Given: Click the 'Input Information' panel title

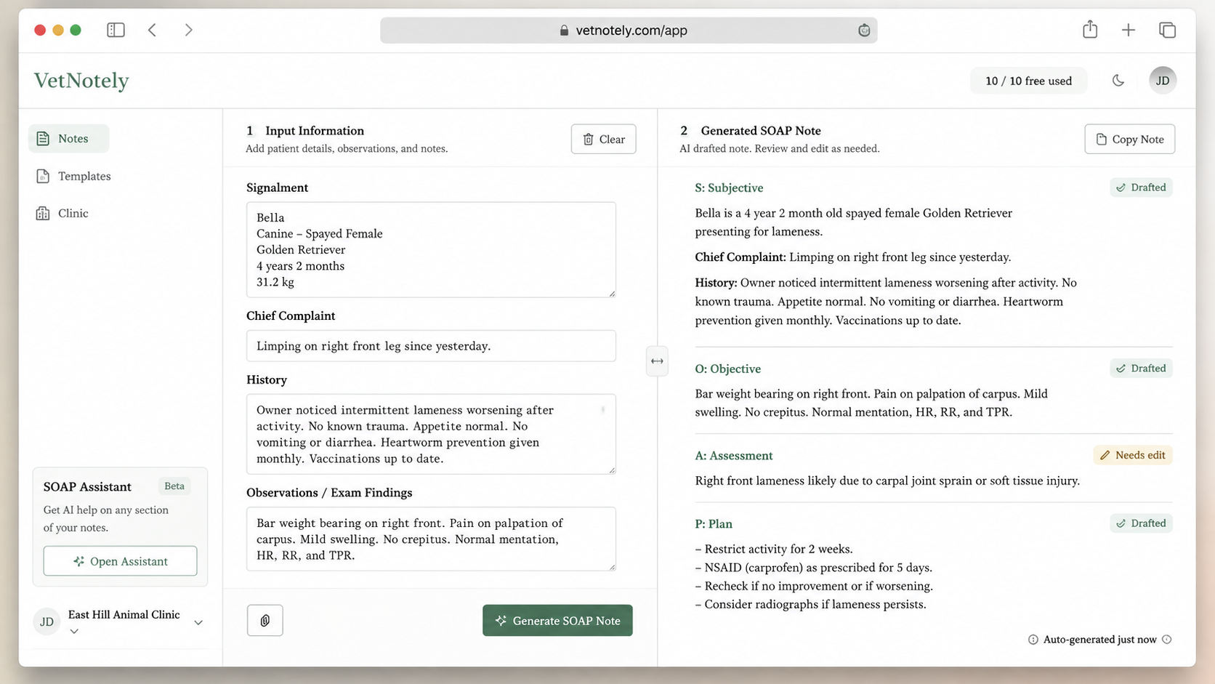Looking at the screenshot, I should (x=315, y=131).
